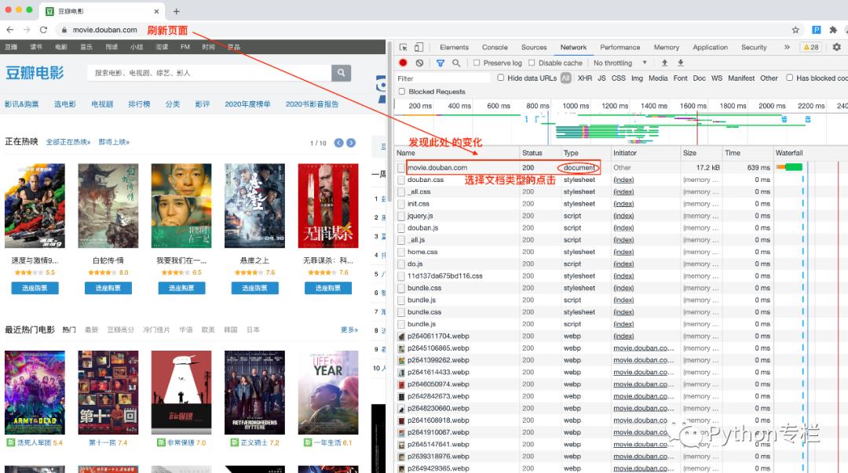Open network search magnifier in DevTools
848x473 pixels.
[x=456, y=63]
